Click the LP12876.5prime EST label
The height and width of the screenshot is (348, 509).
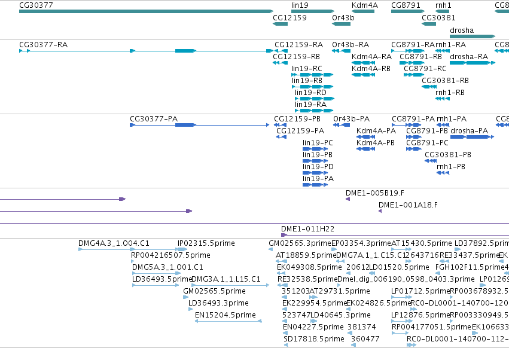click(x=420, y=315)
